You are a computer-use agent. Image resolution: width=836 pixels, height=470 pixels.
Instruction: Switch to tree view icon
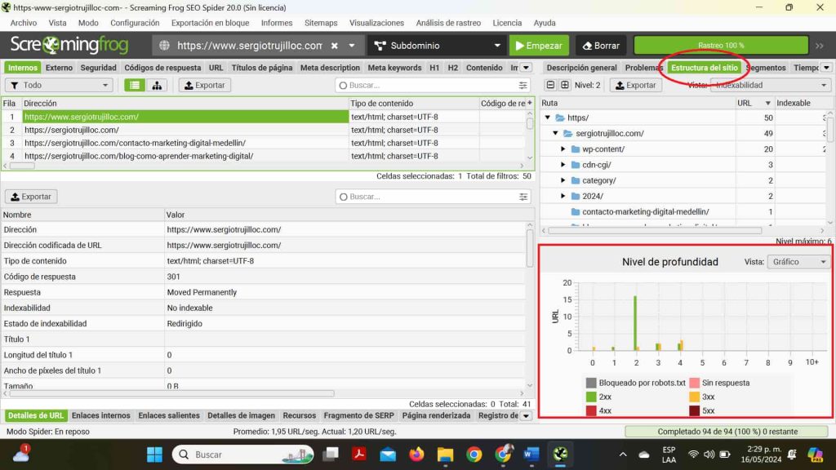[x=156, y=85]
